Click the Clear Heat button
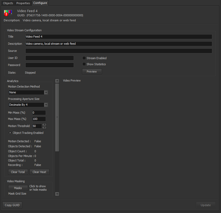Image resolution: width=221 pixels, height=213 pixels. pos(39,172)
